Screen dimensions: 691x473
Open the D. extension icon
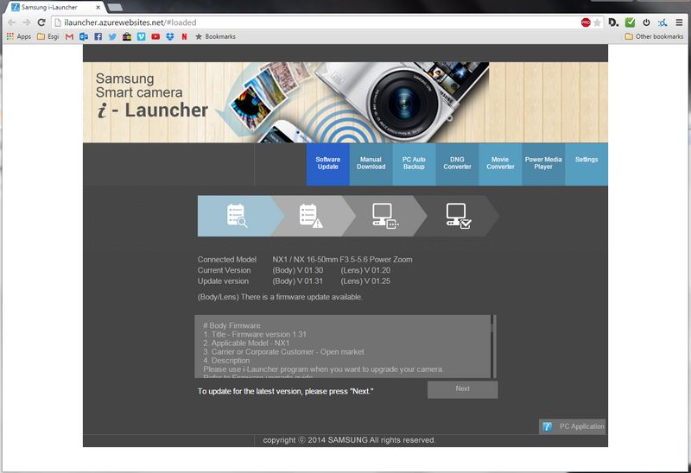pyautogui.click(x=613, y=22)
